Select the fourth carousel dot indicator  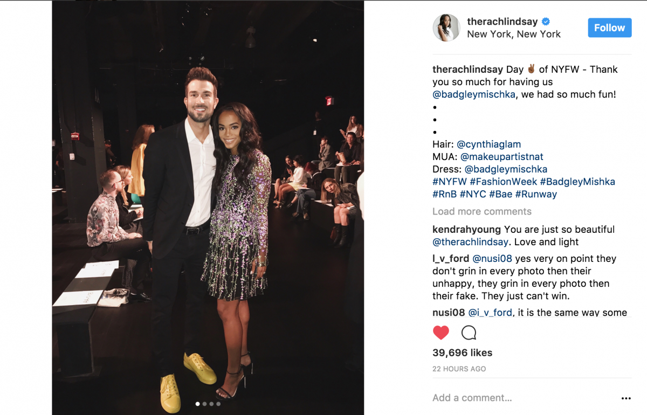pyautogui.click(x=218, y=404)
